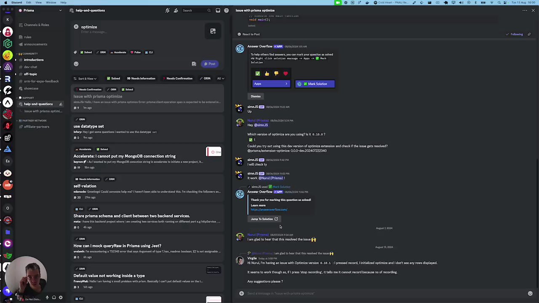
Task: Filter posts by Needs Information tag
Action: 141,78
